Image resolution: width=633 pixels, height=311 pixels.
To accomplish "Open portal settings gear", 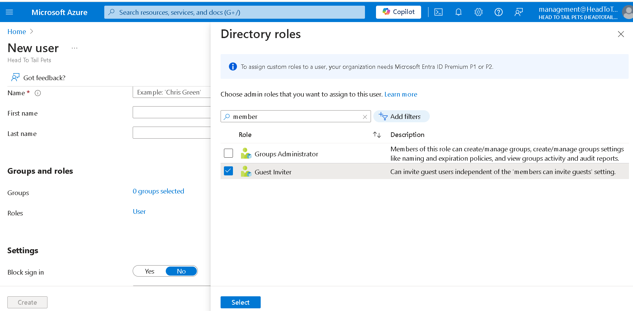I will (x=478, y=12).
